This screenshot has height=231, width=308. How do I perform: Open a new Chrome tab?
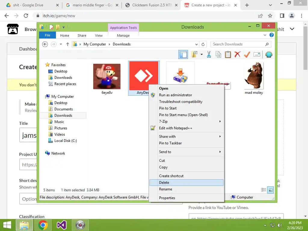click(x=247, y=5)
